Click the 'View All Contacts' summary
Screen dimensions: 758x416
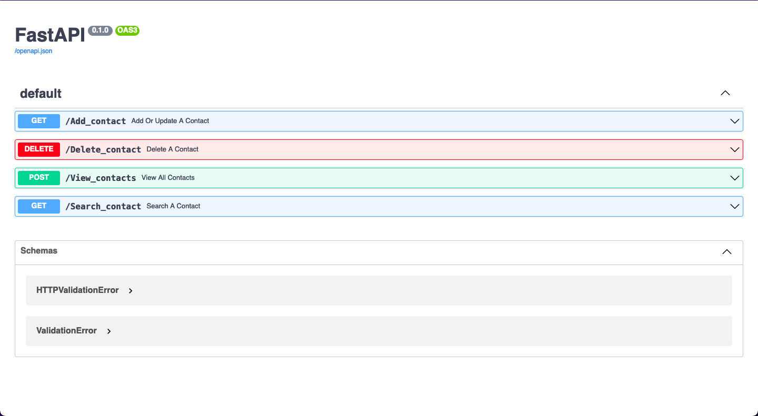[168, 178]
